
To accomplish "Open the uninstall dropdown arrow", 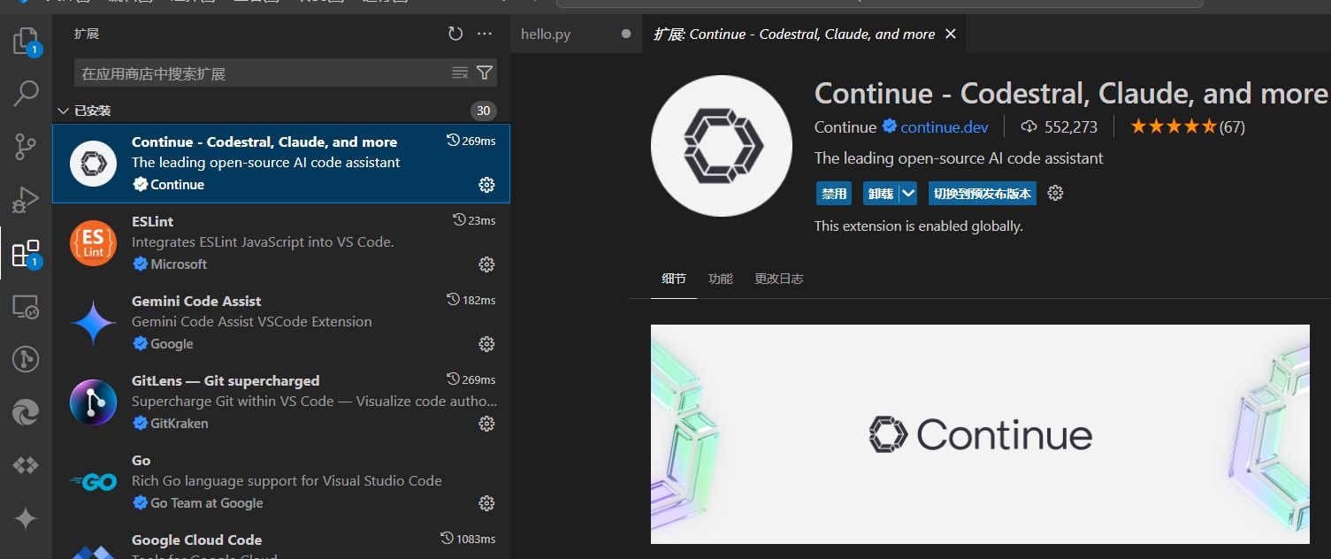I will tap(908, 194).
